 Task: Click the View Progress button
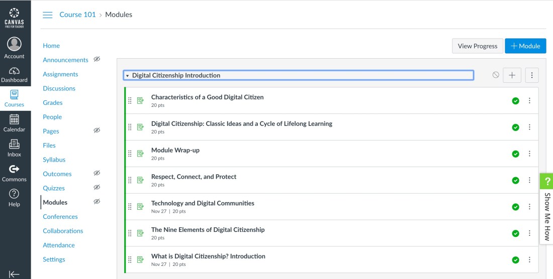[x=477, y=46]
